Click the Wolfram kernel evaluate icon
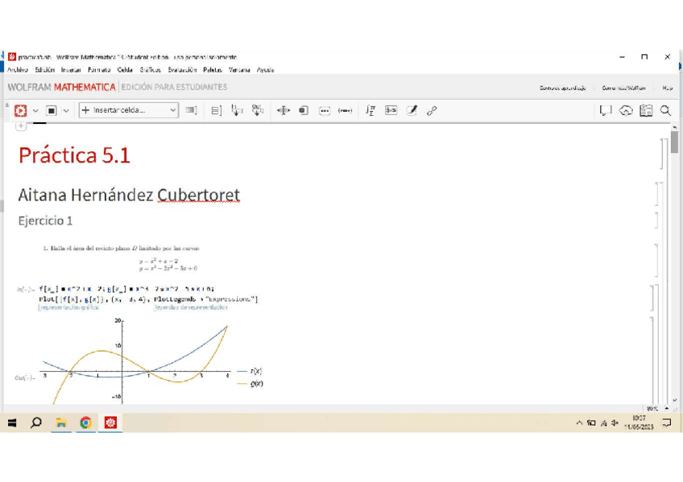Screen dimensions: 683x482 [x=21, y=111]
